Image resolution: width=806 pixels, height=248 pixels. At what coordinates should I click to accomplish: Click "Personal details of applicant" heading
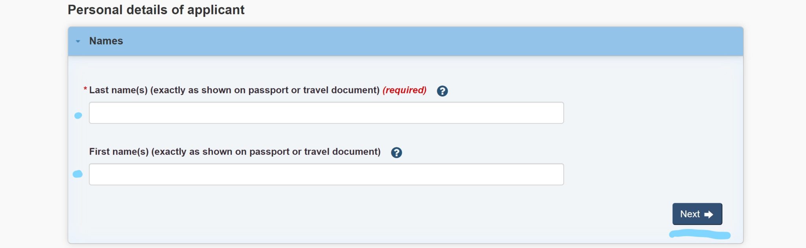[x=156, y=10]
